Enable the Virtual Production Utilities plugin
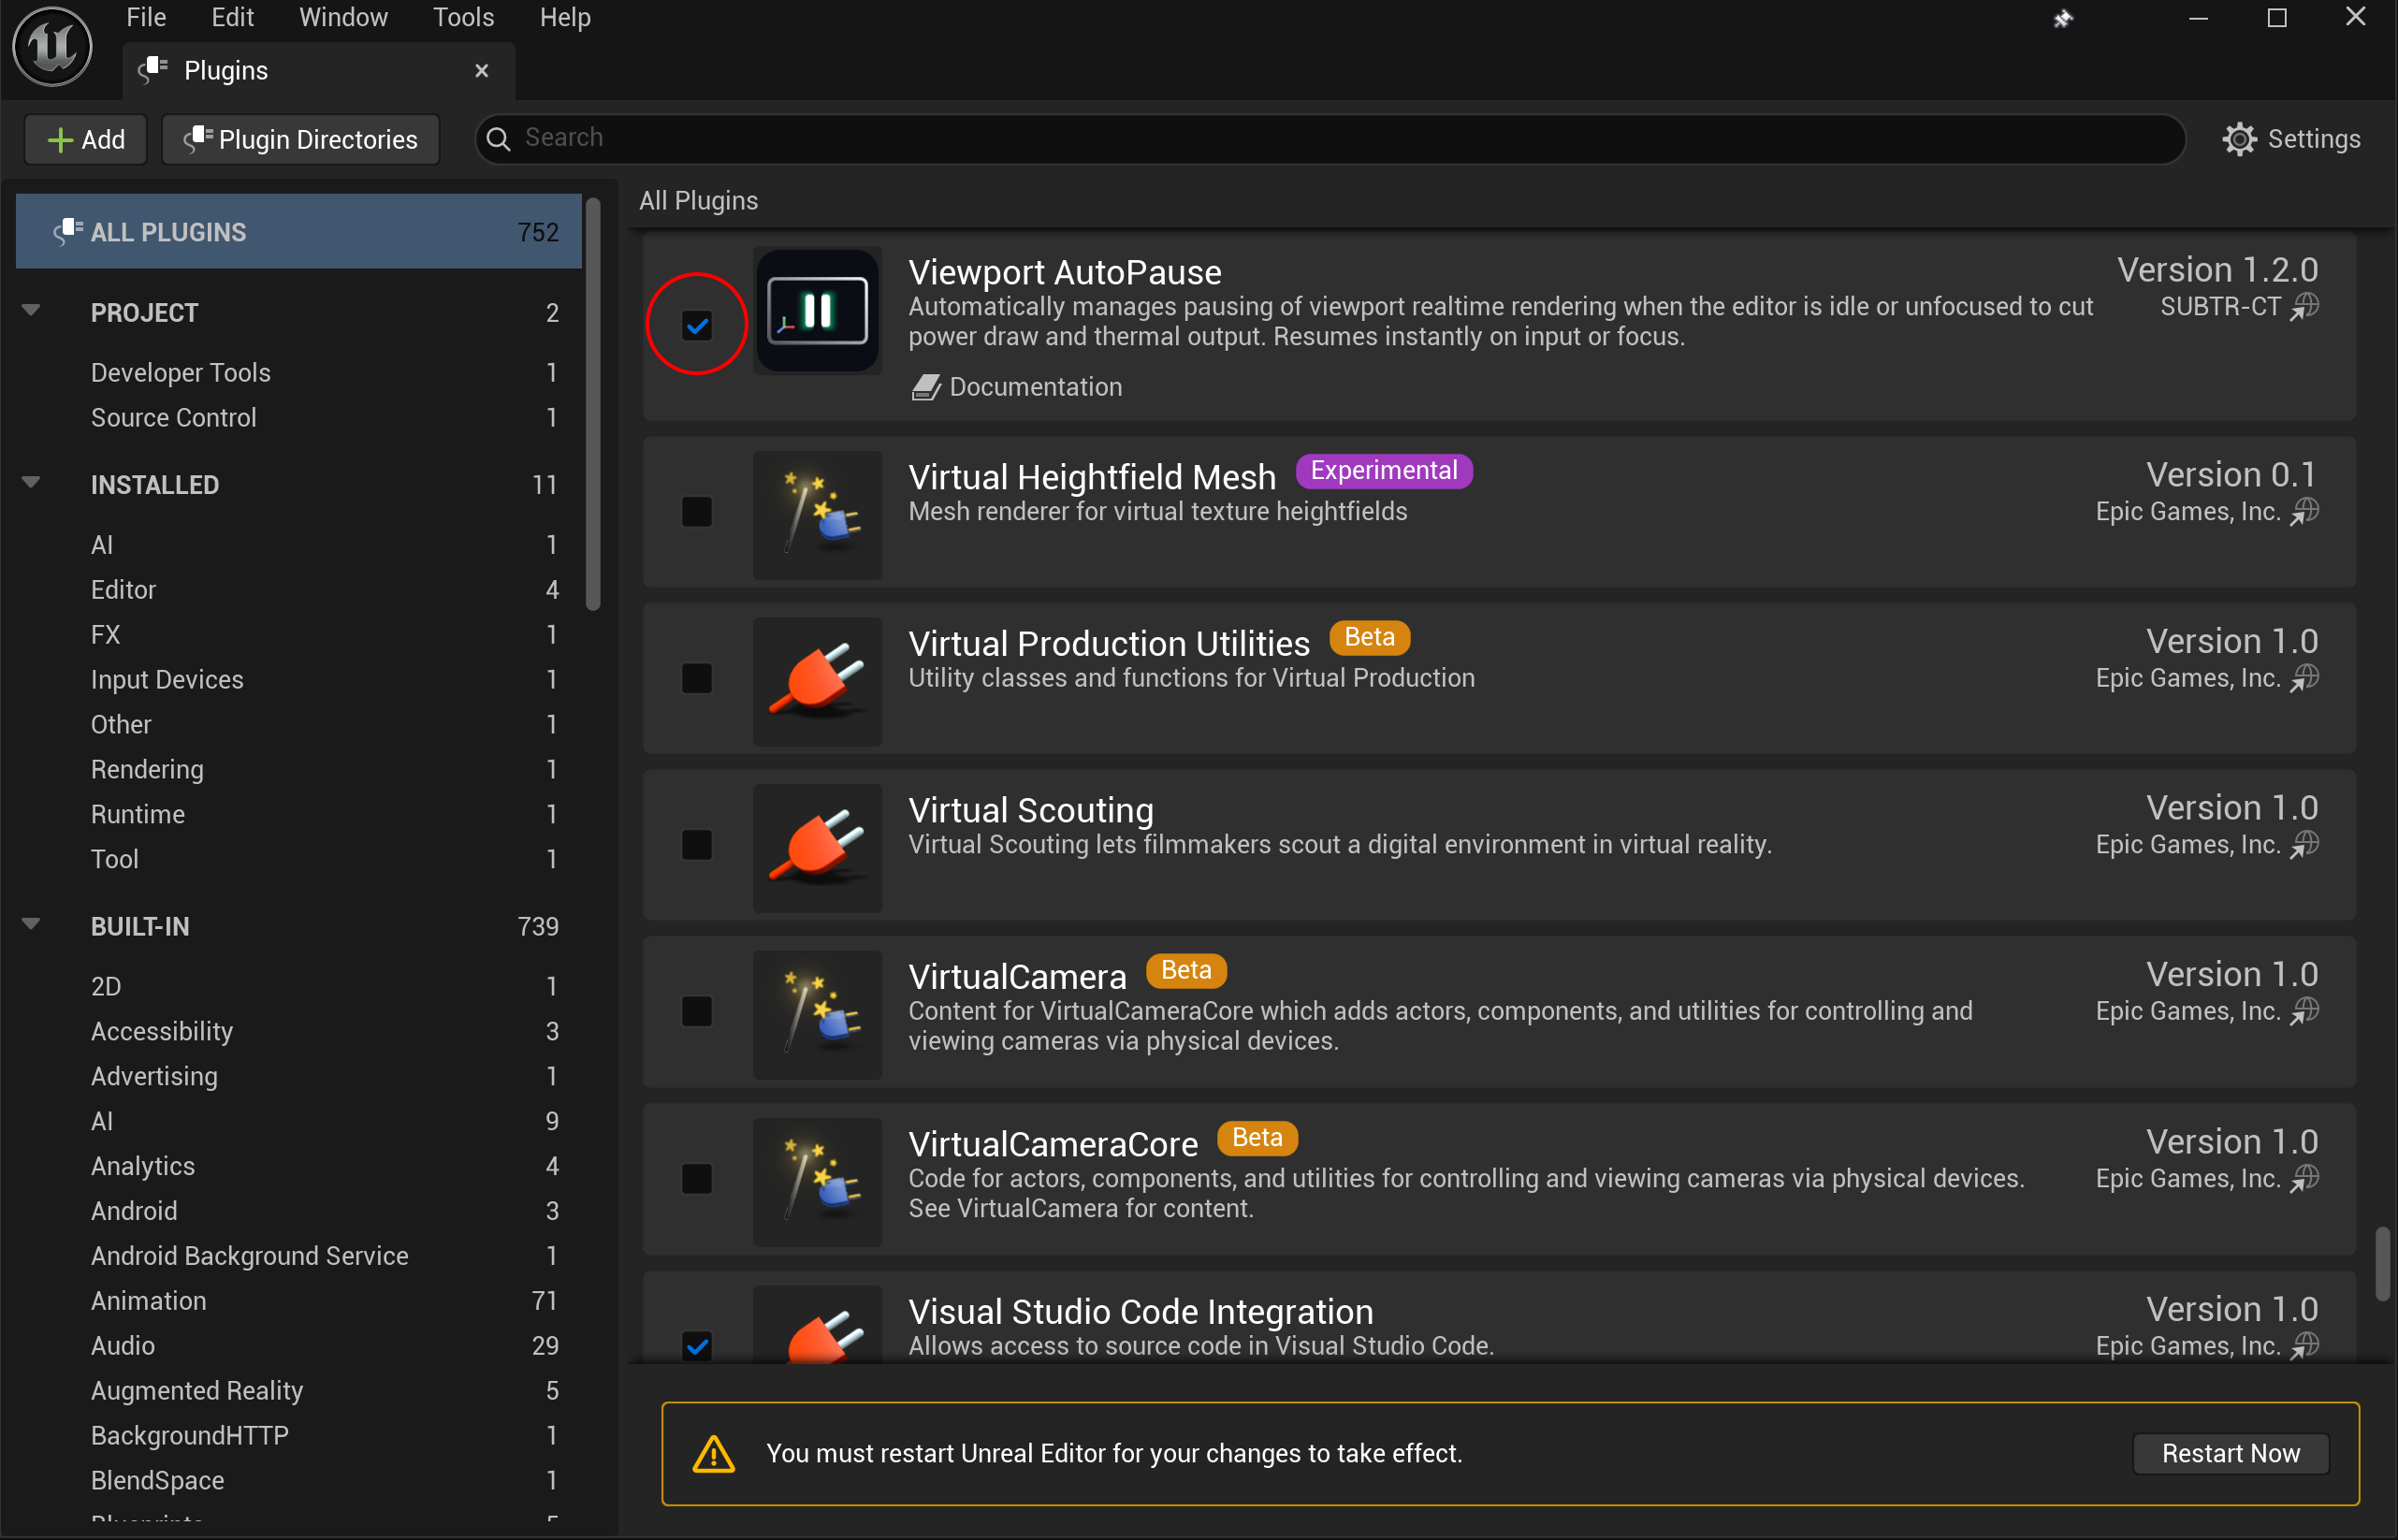This screenshot has height=1540, width=2398. pos(697,678)
